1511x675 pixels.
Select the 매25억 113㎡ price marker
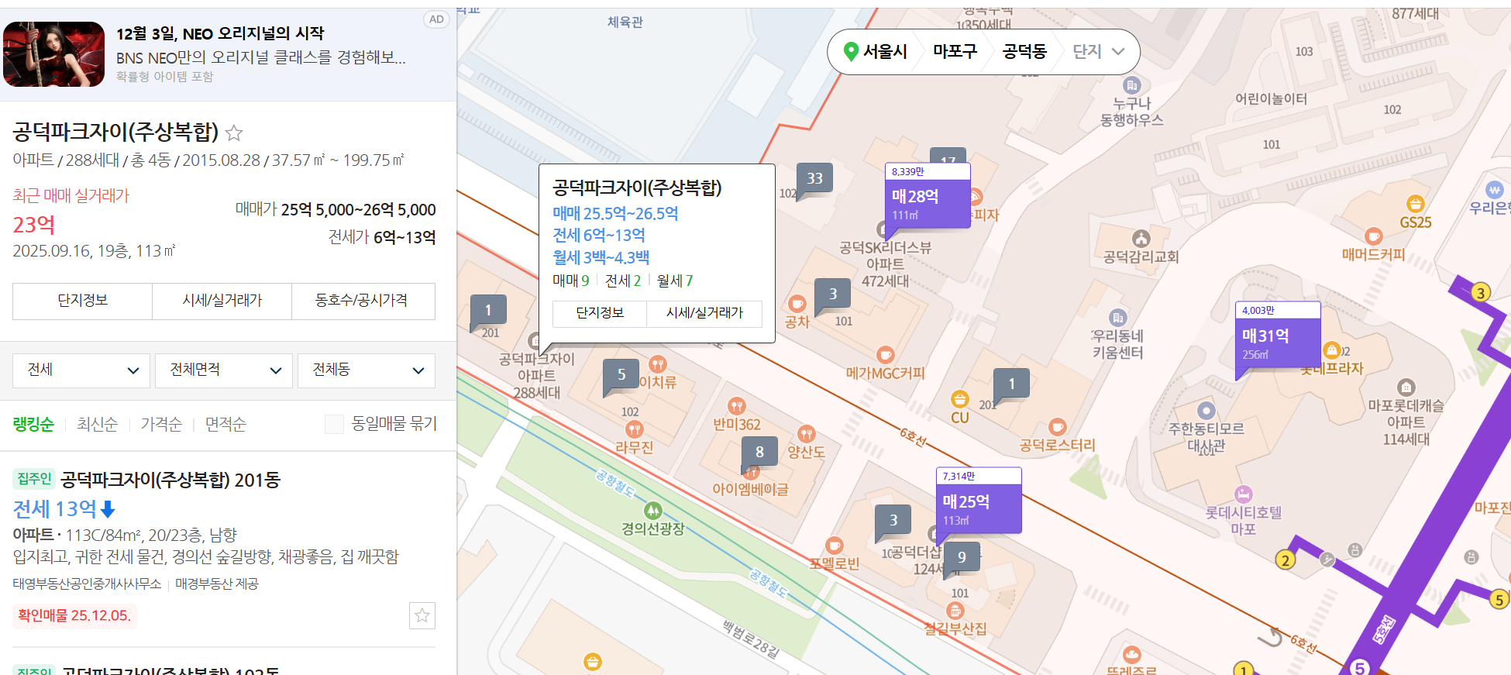point(979,501)
